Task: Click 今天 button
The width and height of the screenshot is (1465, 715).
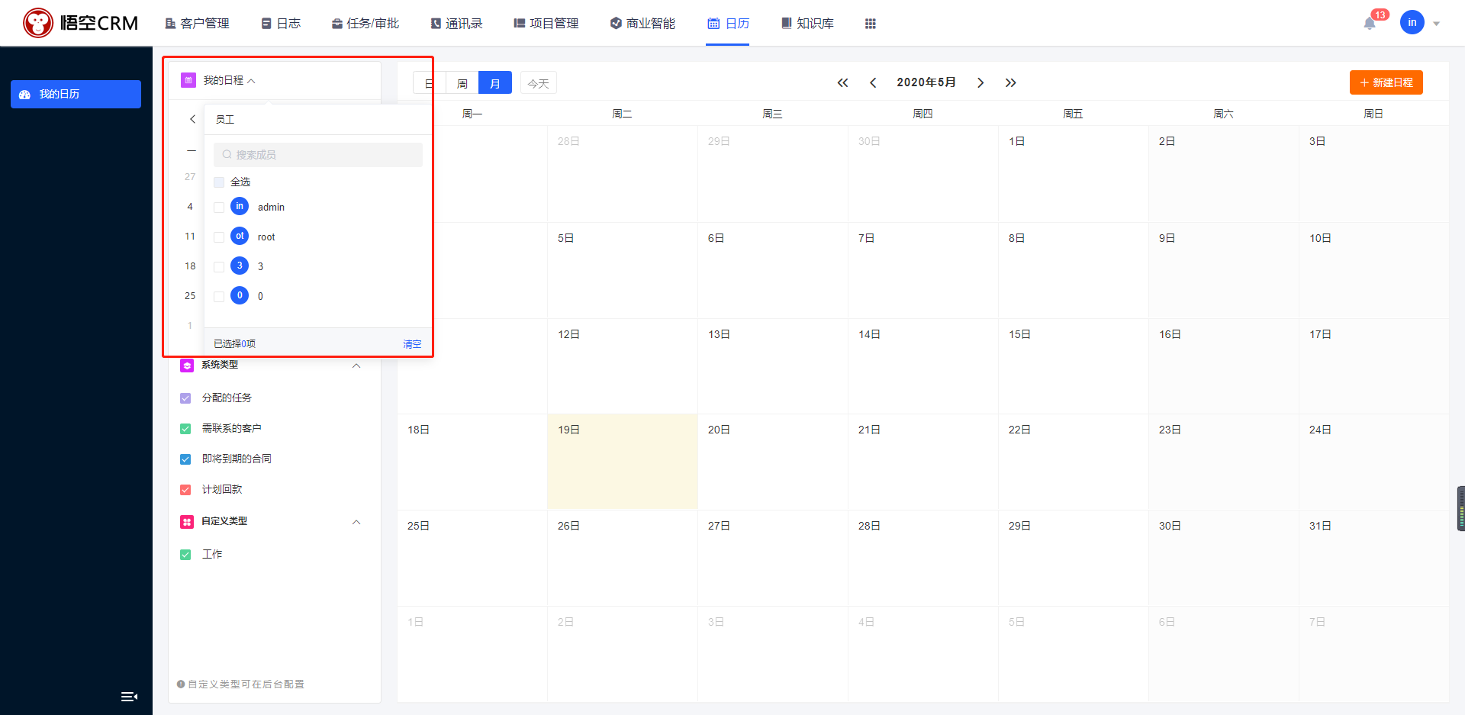Action: tap(539, 82)
